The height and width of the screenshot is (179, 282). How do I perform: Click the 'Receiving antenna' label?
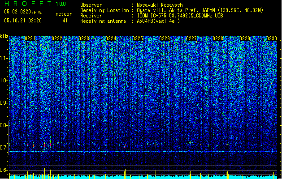click(103, 21)
